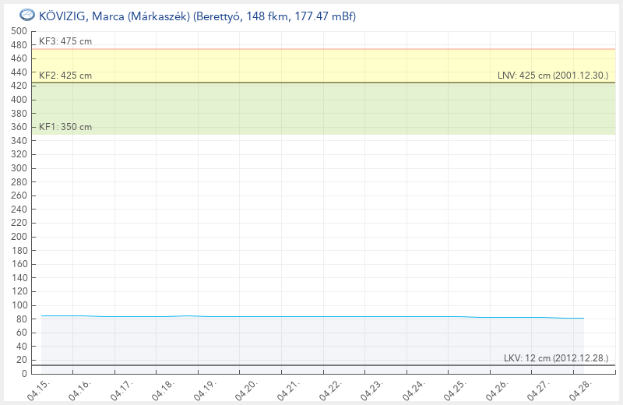Click the 0 value on the y-axis

coord(23,374)
